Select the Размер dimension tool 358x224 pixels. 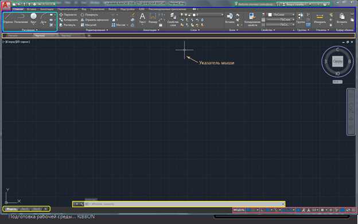153,18
